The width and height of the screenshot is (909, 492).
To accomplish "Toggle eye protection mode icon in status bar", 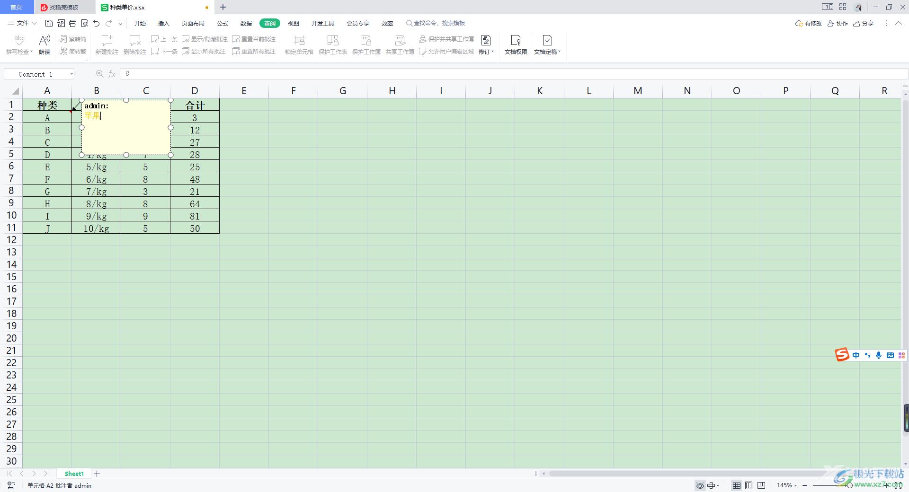I will point(700,485).
